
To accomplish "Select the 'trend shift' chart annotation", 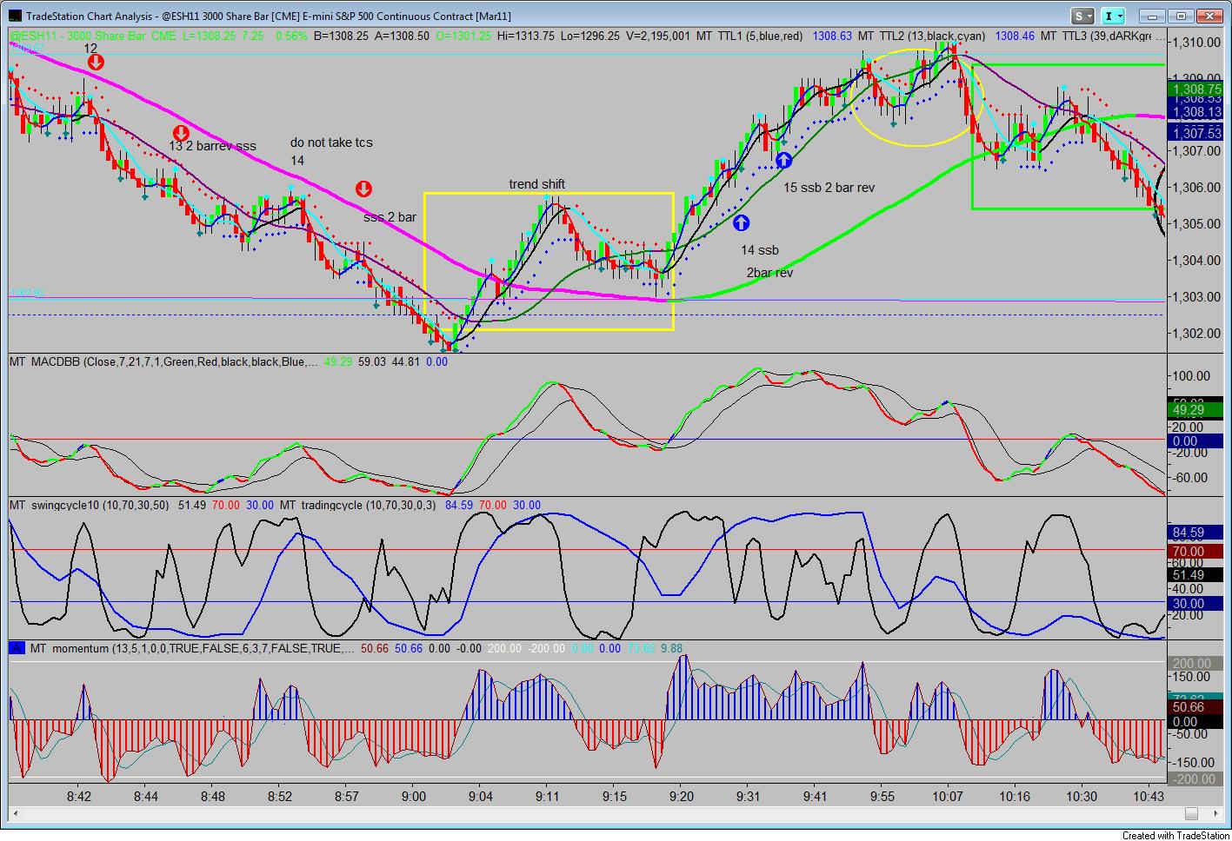I will pyautogui.click(x=537, y=184).
